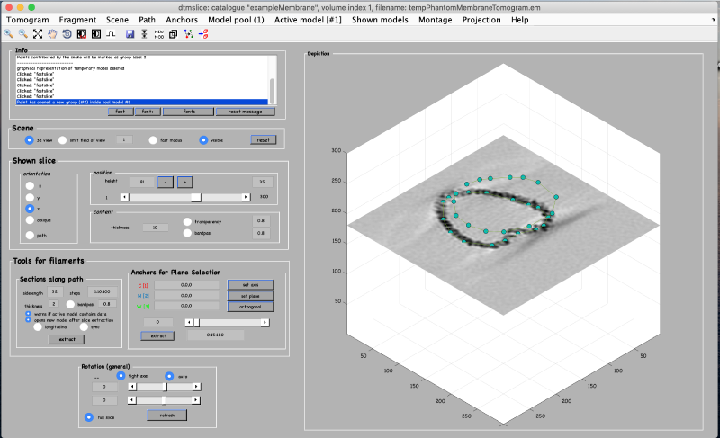Toggle the fast modus option
Image resolution: width=720 pixels, height=438 pixels.
point(153,140)
